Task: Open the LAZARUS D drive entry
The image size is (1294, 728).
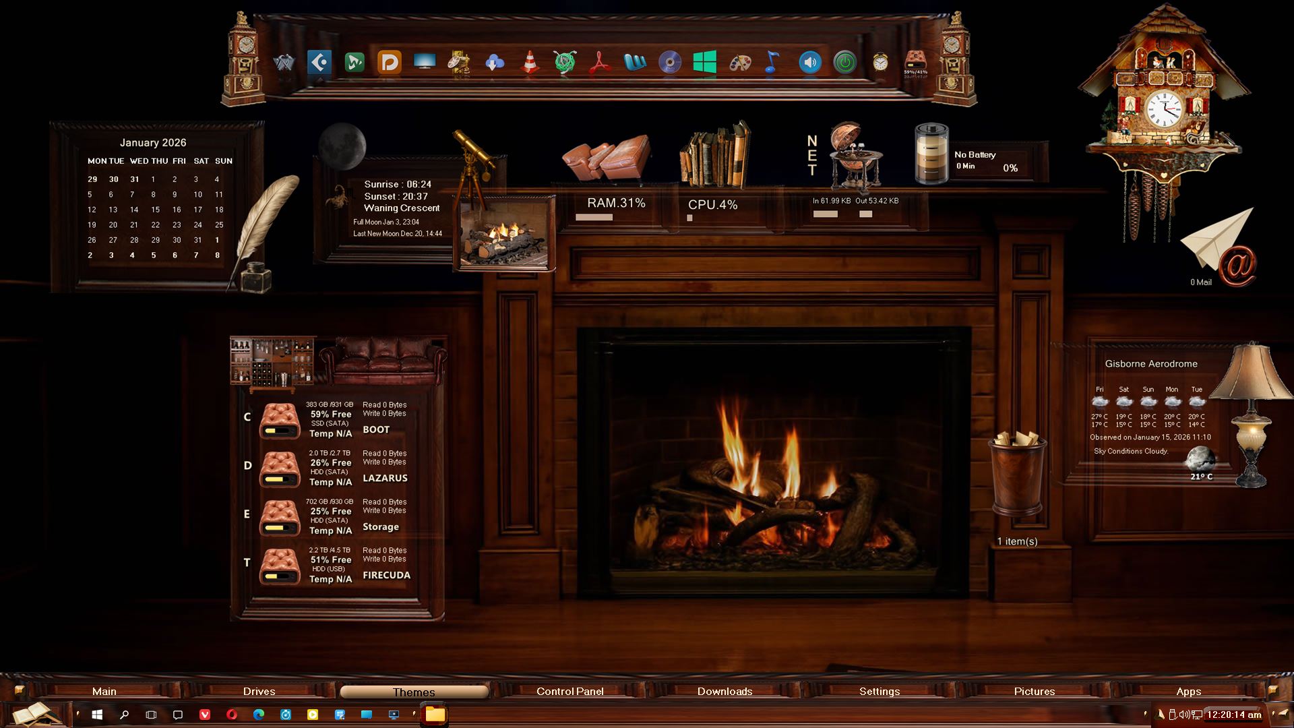Action: [280, 469]
